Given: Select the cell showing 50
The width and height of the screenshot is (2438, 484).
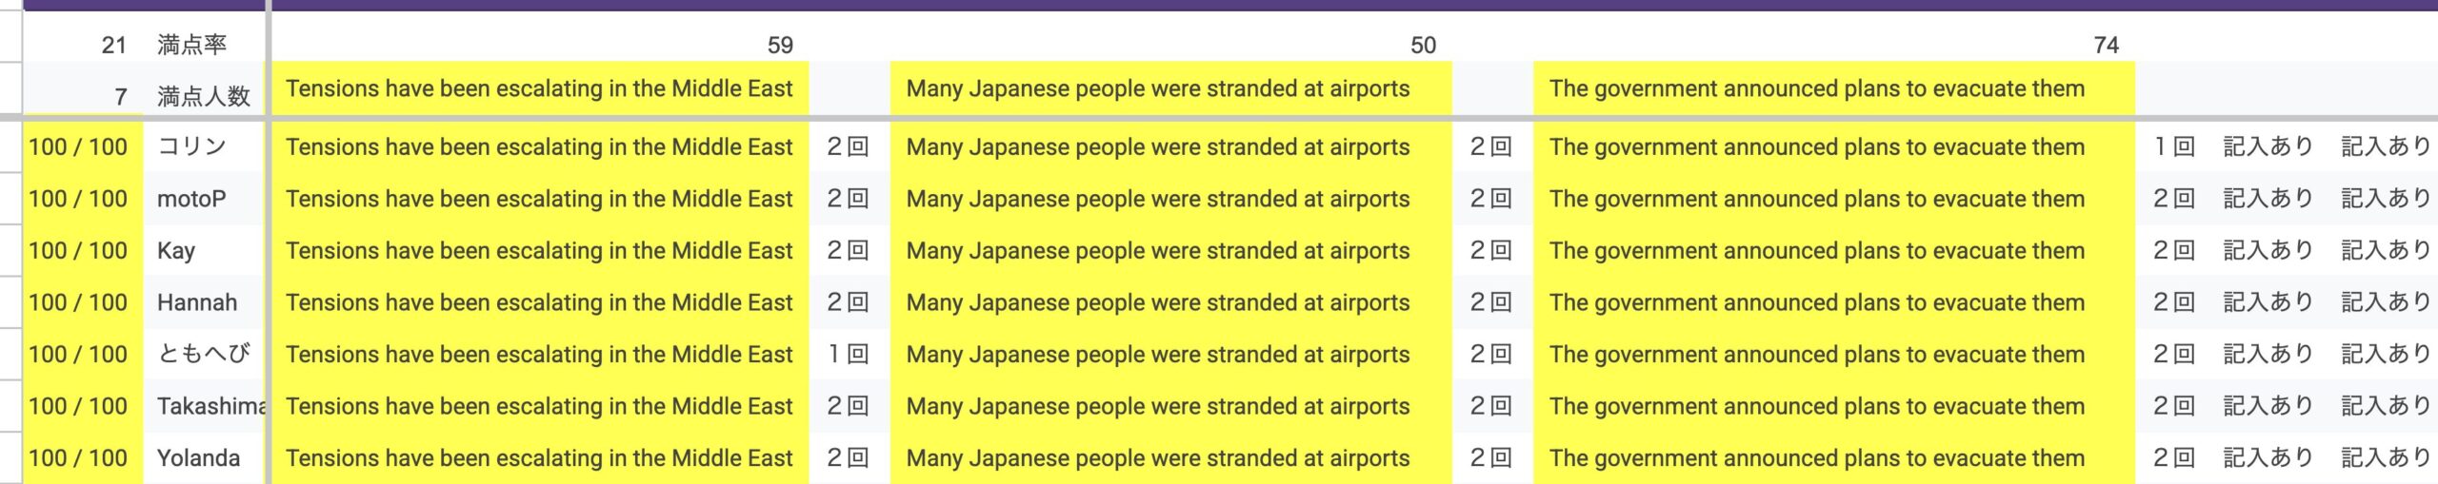Looking at the screenshot, I should [1423, 45].
